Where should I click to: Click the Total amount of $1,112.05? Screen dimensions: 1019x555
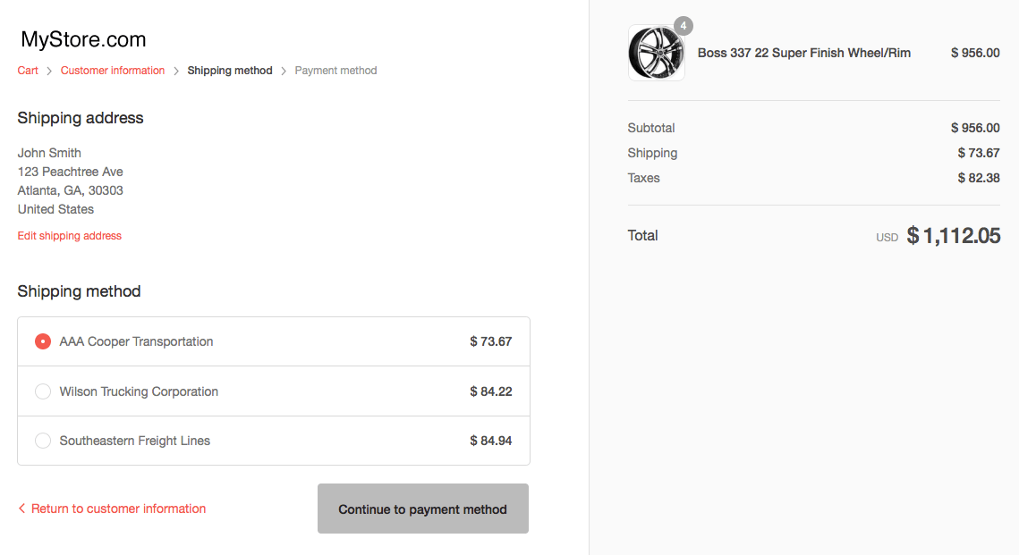coord(953,235)
